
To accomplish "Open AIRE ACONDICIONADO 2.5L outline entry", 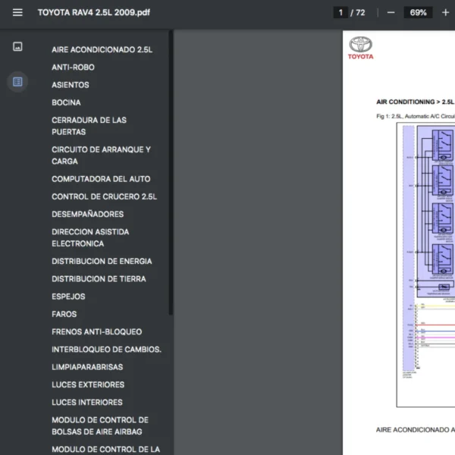I will 102,50.
